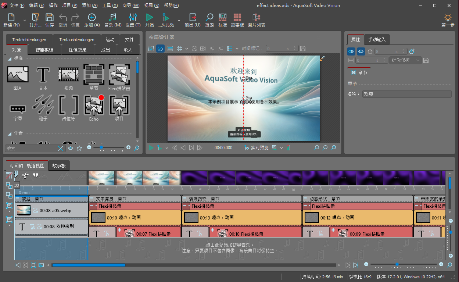Screen dimensions: 459x282
Task: Open the dropdown arrow next to 新建
Action: (25, 20)
